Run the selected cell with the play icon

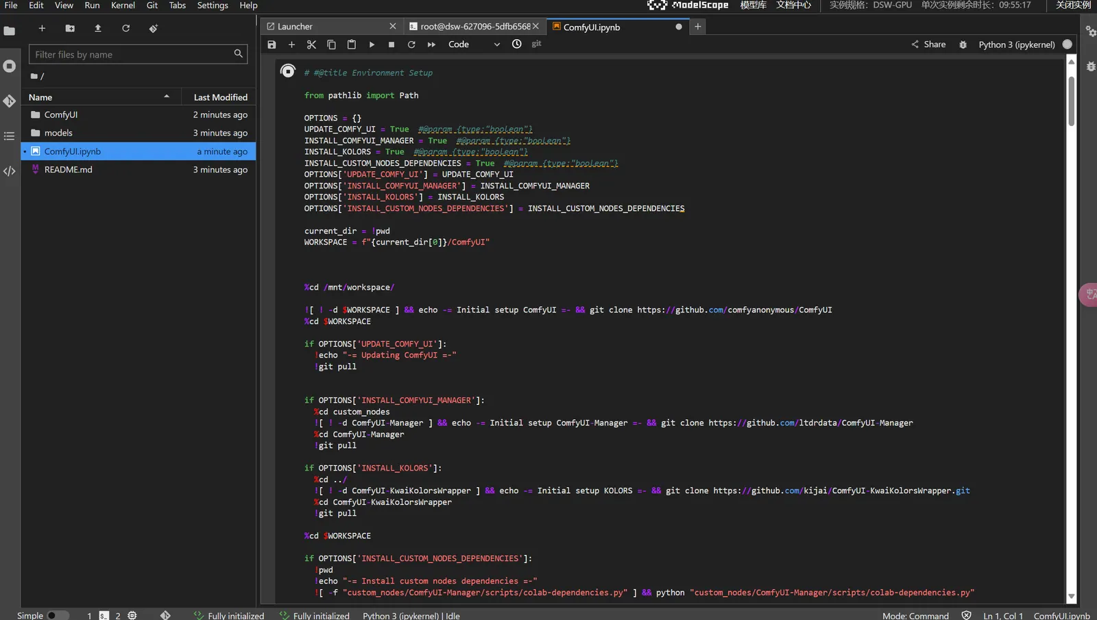pyautogui.click(x=372, y=45)
